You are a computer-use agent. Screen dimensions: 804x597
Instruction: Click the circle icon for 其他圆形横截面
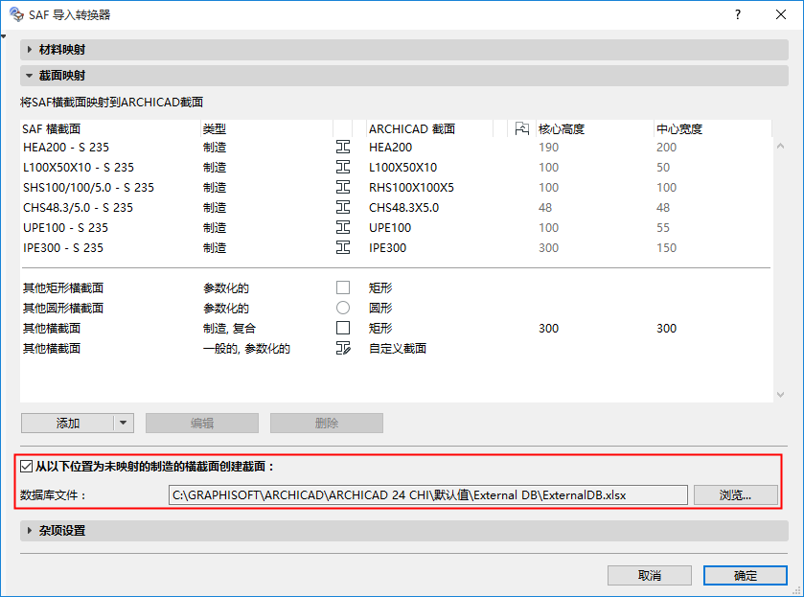point(343,308)
